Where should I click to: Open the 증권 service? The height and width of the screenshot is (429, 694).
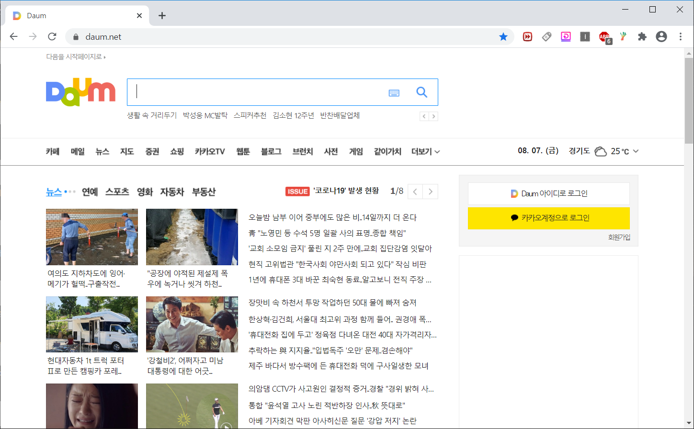[x=152, y=151]
